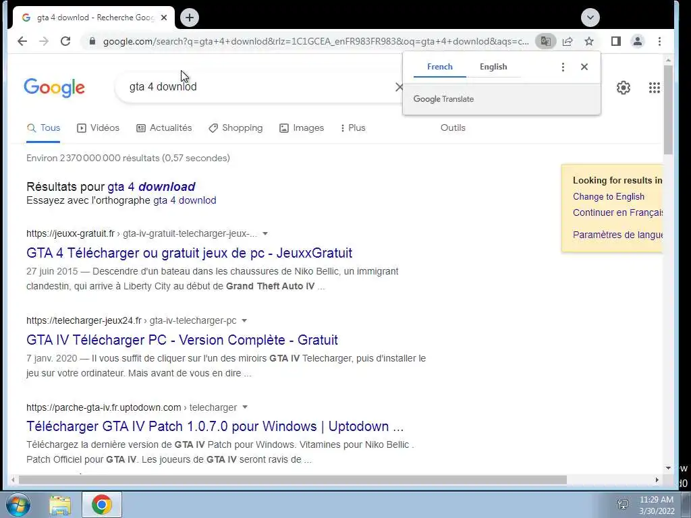Viewport: 691px width, 518px height.
Task: Expand the Plus more menu
Action: tap(353, 127)
